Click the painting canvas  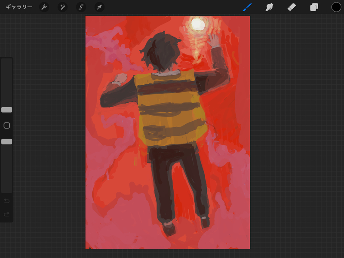click(x=168, y=132)
